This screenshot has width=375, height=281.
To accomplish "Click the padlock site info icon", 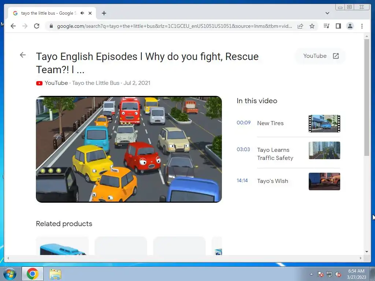I will (x=51, y=26).
